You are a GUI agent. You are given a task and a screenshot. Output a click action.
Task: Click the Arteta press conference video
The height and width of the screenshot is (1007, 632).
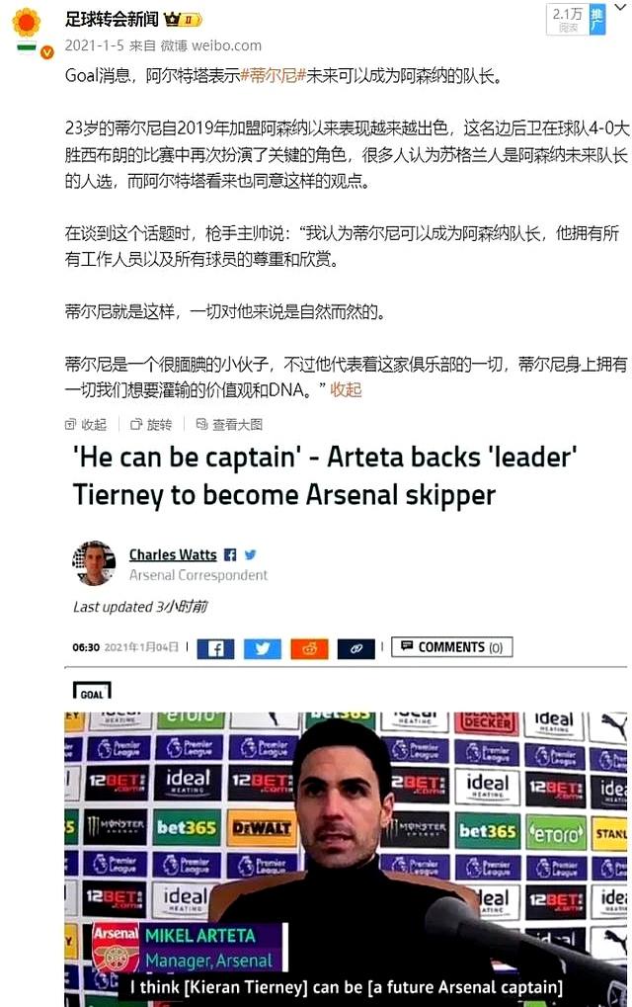coord(346,859)
